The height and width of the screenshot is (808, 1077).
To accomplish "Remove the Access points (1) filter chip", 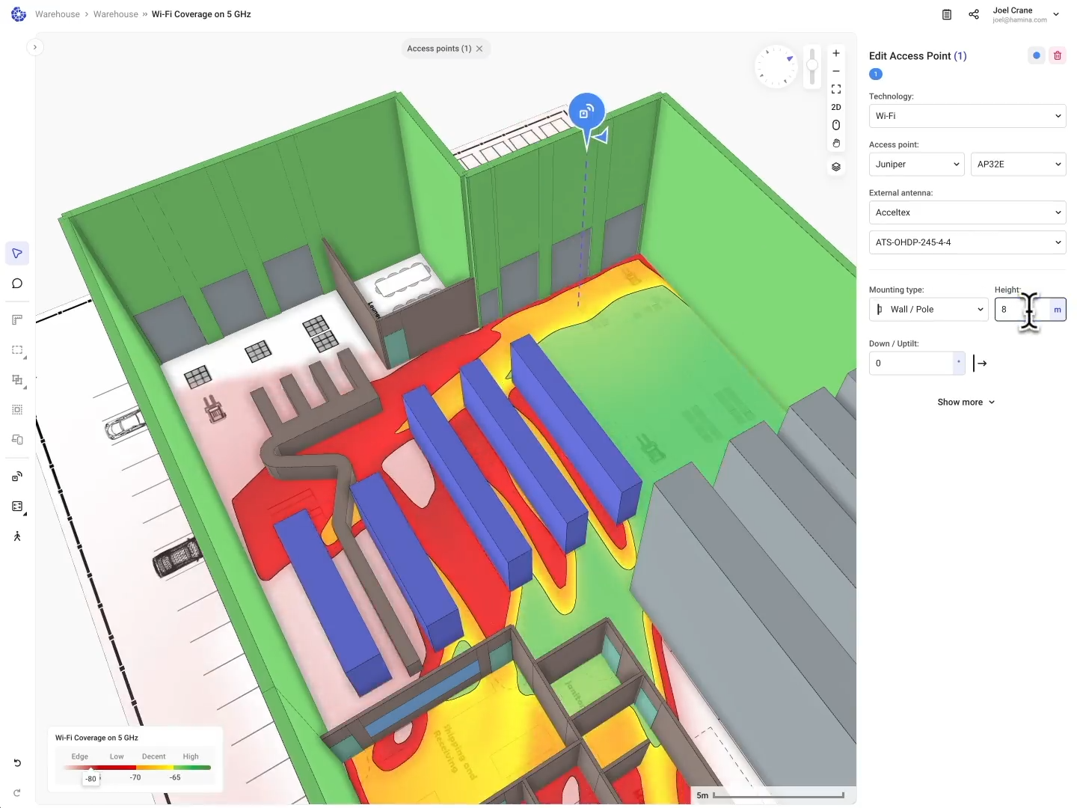I will (x=479, y=49).
